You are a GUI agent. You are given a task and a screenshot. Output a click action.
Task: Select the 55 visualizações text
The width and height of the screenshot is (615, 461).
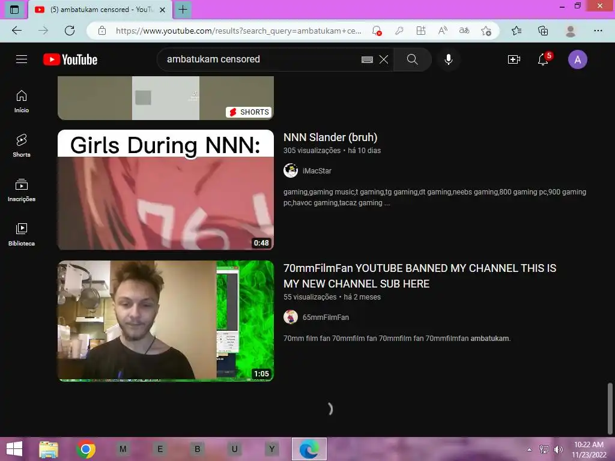coord(310,297)
